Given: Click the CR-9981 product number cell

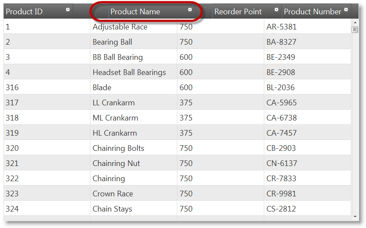Looking at the screenshot, I should (281, 194).
